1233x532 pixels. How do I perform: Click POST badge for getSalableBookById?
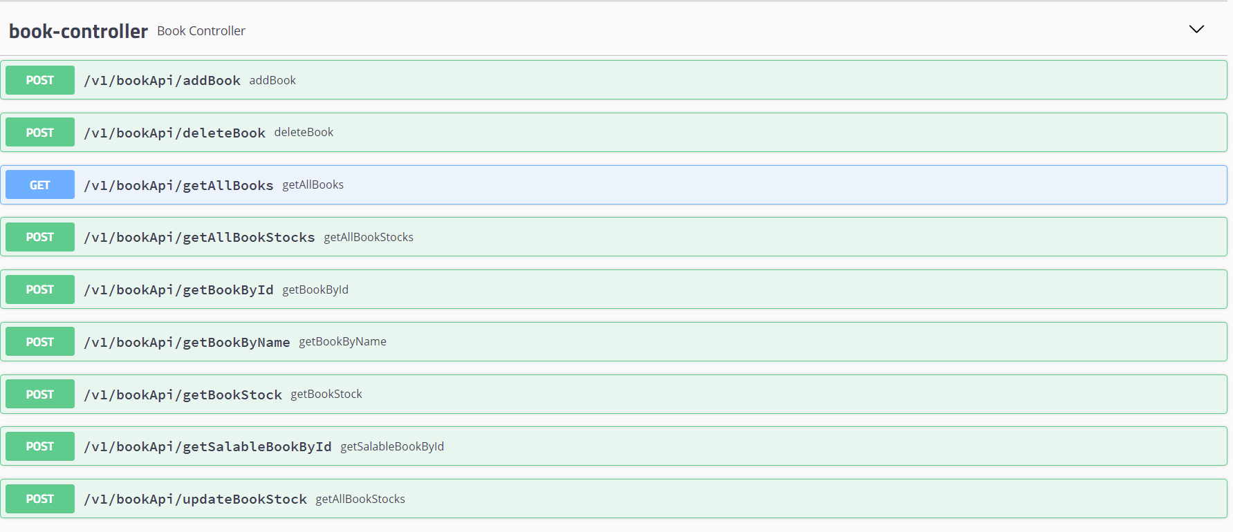40,446
